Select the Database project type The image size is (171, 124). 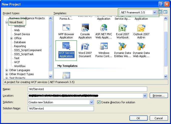(x=20, y=42)
